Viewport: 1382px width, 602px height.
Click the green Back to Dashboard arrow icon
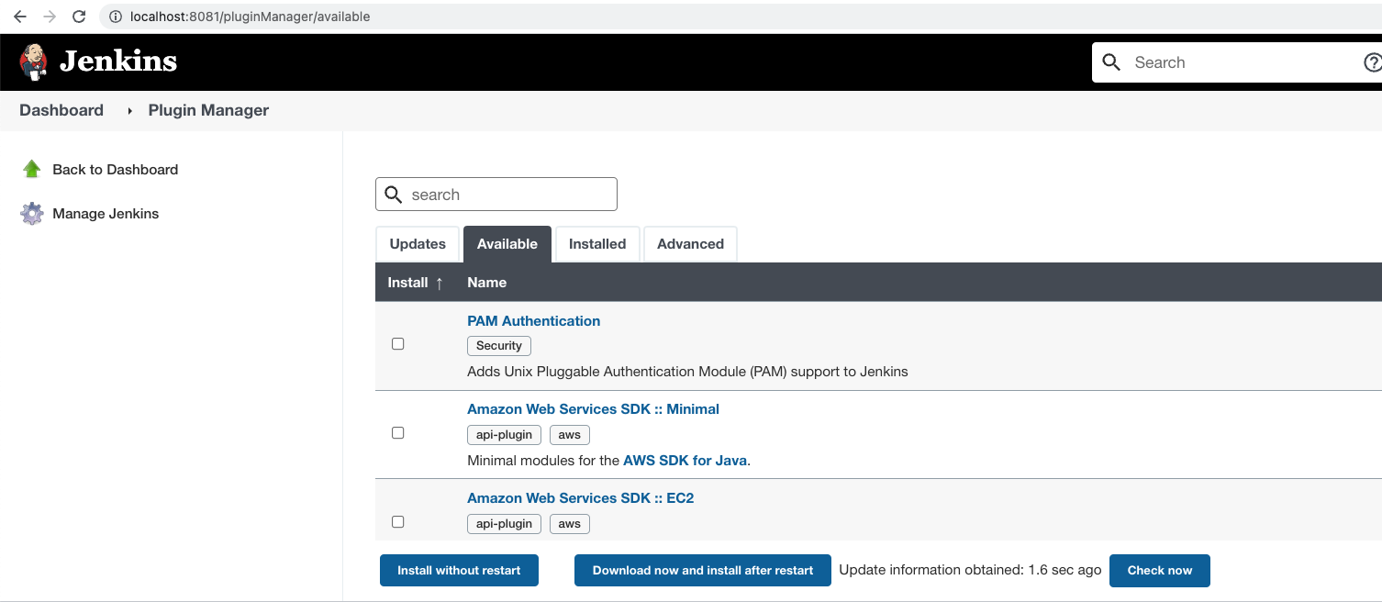32,169
